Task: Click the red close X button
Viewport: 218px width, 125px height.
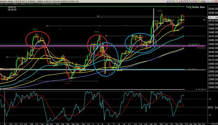Action: point(216,1)
